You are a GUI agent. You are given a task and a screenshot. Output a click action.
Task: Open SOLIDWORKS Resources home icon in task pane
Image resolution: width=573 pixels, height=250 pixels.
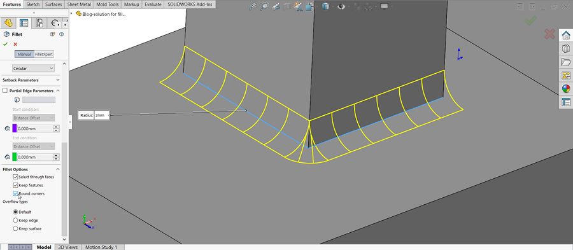[566, 36]
